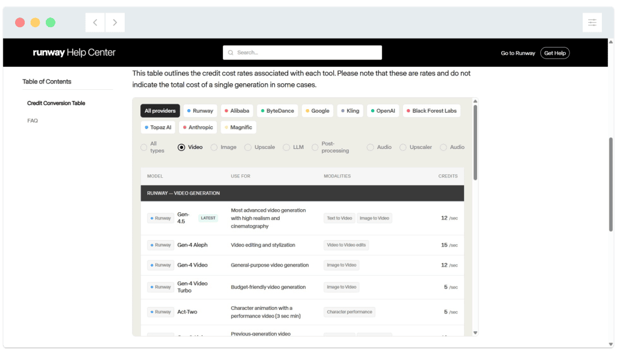Click the search magnifier icon
This screenshot has width=617, height=354.
(x=231, y=52)
